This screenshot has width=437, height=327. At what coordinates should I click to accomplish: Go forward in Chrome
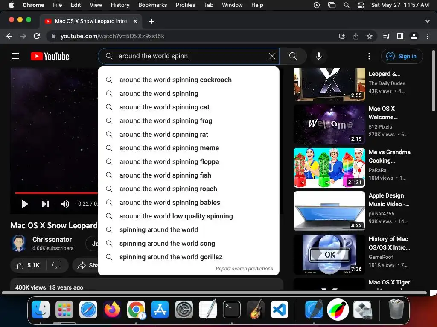pyautogui.click(x=23, y=36)
